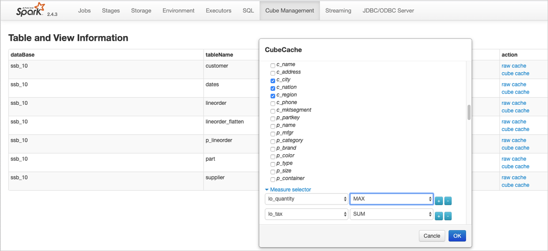
Task: Open the Executors tab
Action: click(x=218, y=10)
